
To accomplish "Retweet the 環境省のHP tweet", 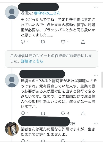I will pyautogui.click(x=43, y=113).
